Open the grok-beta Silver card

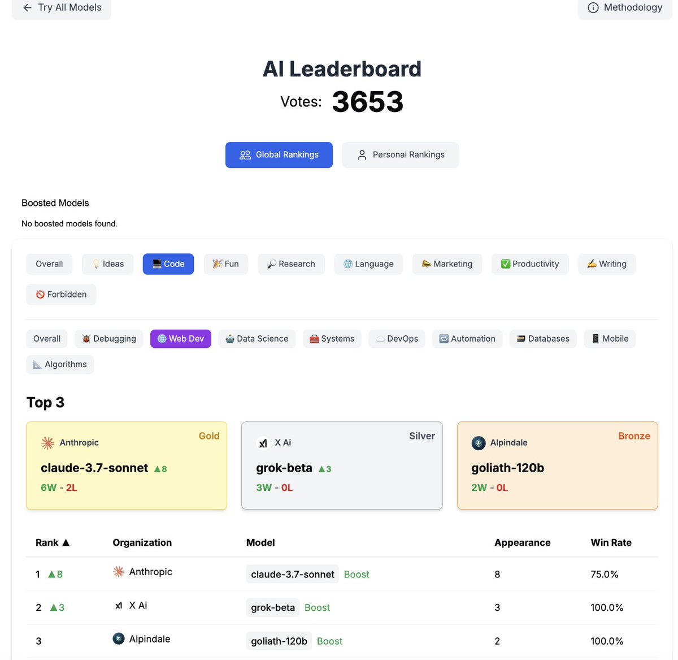point(342,465)
